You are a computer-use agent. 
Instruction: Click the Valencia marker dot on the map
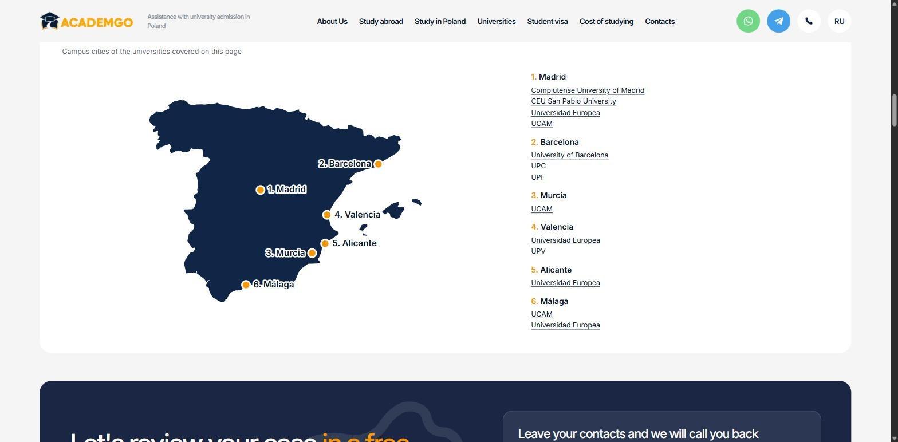tap(326, 215)
